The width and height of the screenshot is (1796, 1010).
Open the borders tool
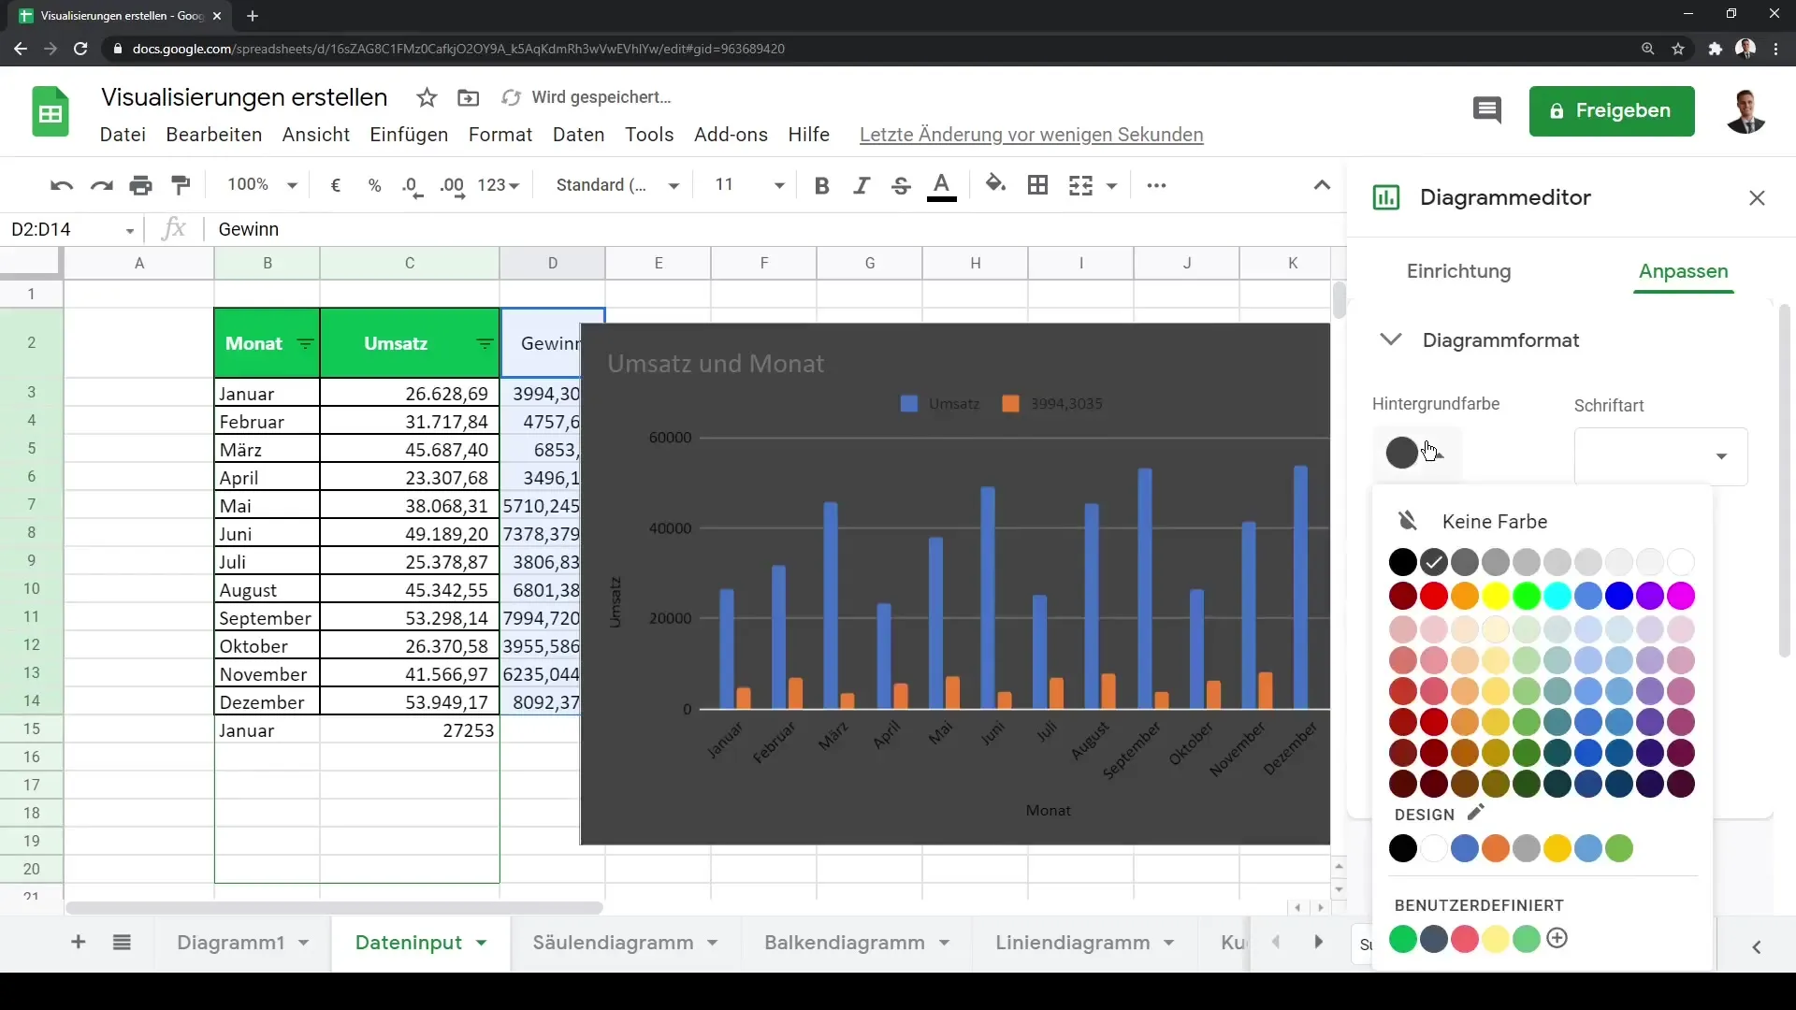tap(1037, 185)
